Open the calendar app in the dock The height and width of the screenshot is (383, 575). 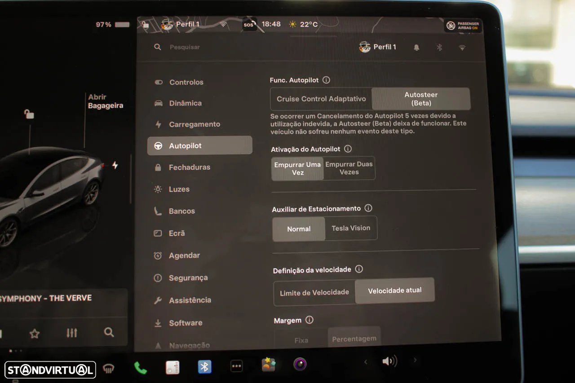pyautogui.click(x=172, y=367)
